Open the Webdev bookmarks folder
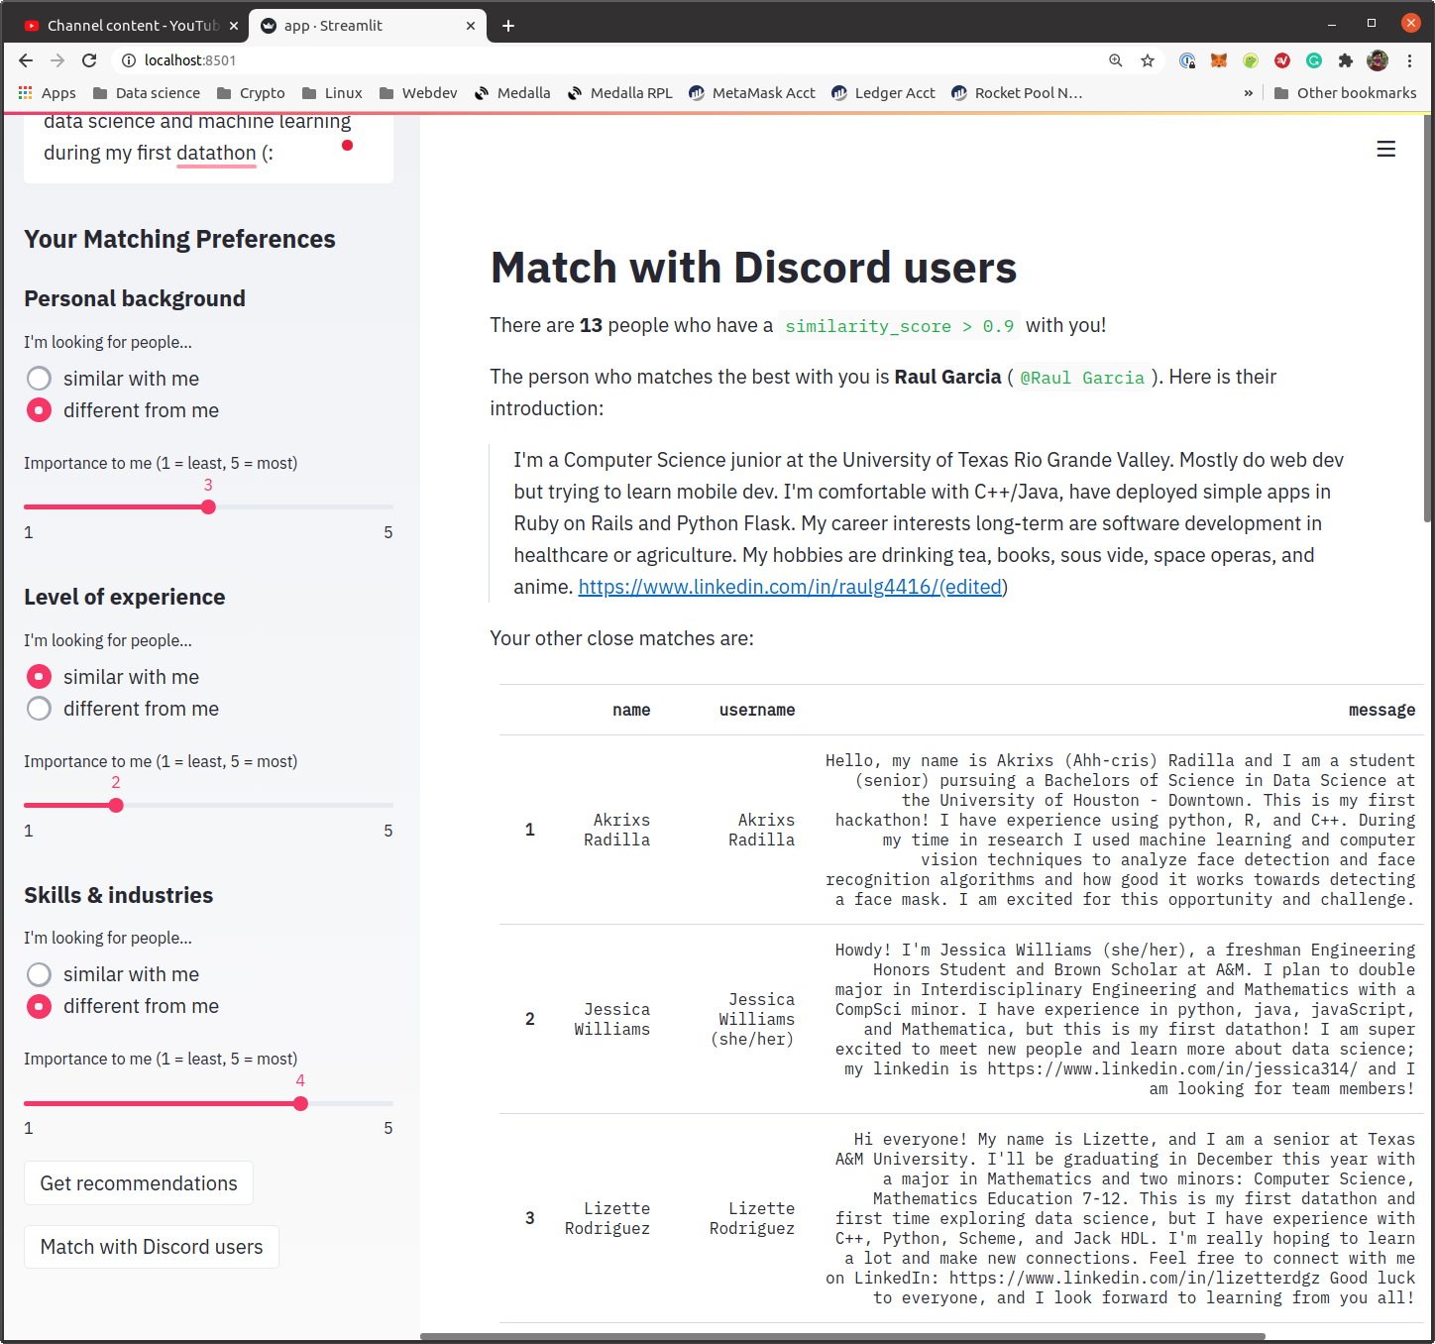Screen dimensions: 1435x1344 click(417, 93)
